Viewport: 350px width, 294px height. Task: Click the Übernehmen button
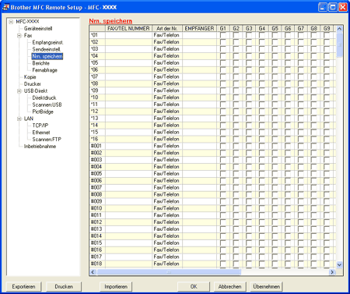pos(267,286)
